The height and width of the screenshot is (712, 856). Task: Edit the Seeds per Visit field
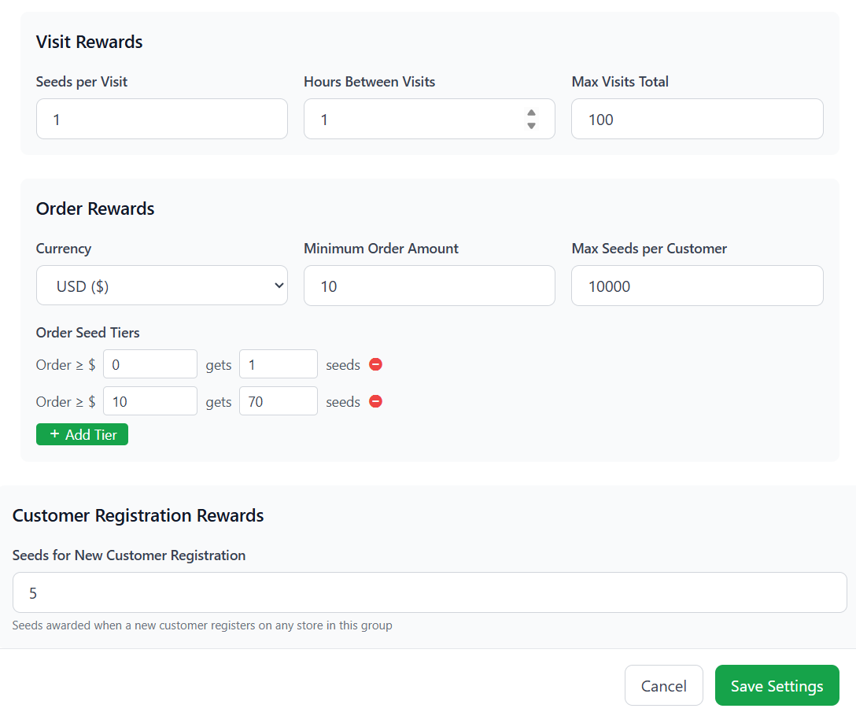(x=161, y=119)
